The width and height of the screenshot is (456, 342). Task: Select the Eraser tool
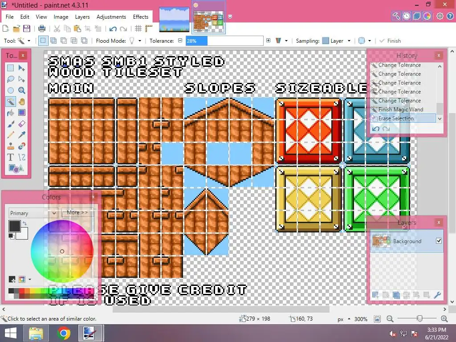coord(21,124)
